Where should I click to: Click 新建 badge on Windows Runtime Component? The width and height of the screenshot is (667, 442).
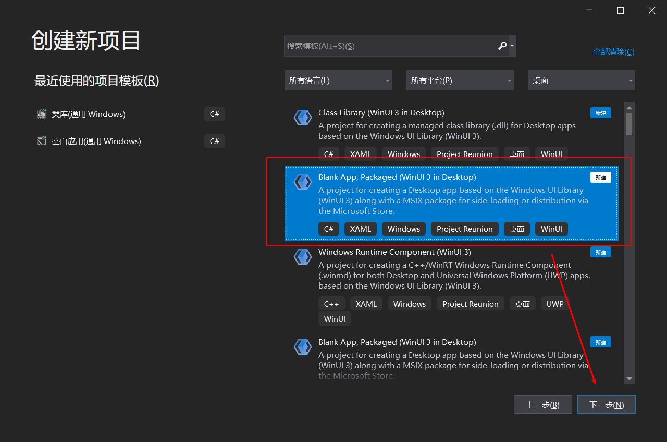[601, 252]
